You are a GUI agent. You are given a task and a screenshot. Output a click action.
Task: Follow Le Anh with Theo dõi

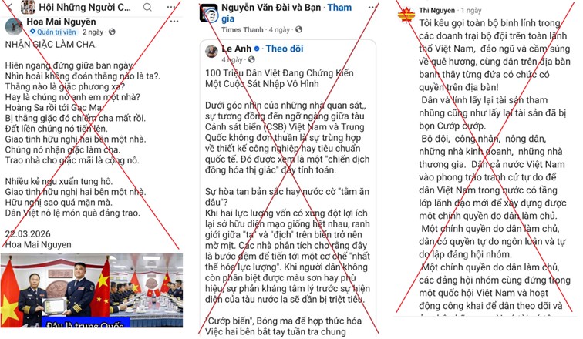click(x=285, y=49)
